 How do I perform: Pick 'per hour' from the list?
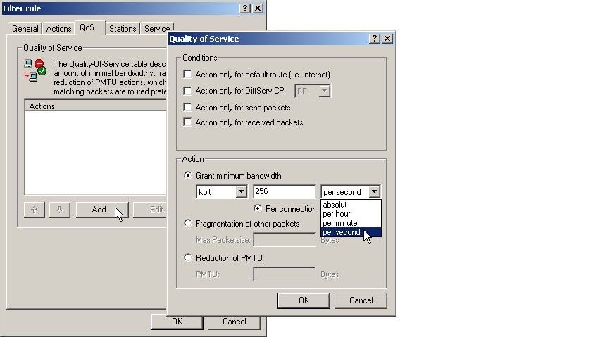[337, 214]
